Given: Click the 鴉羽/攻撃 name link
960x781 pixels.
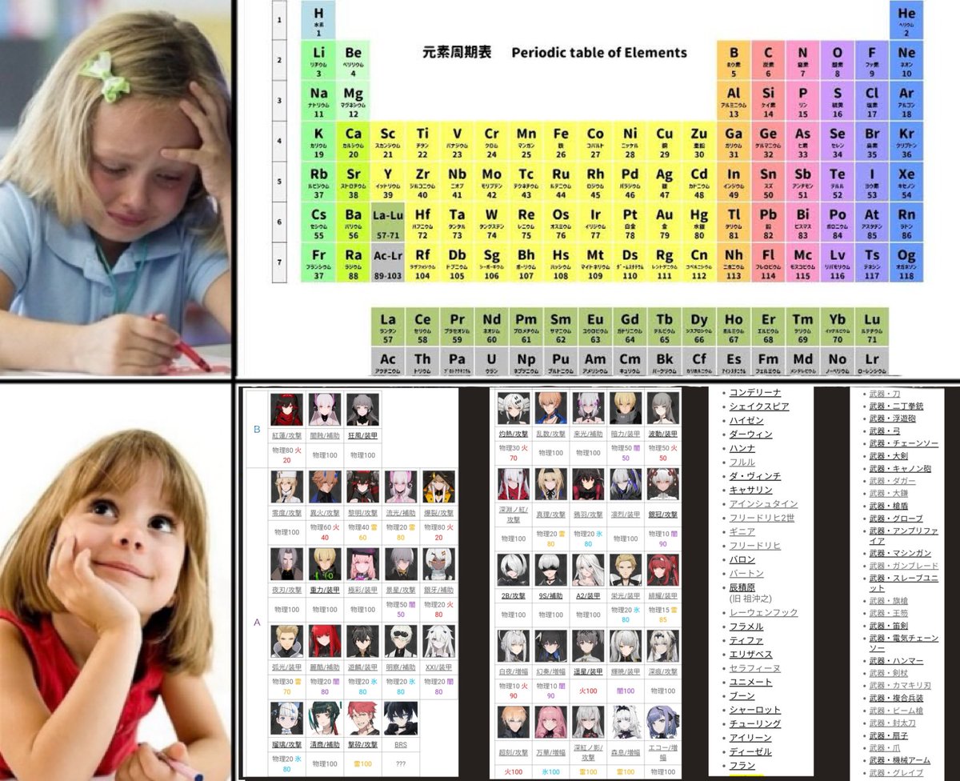Looking at the screenshot, I should tap(589, 516).
